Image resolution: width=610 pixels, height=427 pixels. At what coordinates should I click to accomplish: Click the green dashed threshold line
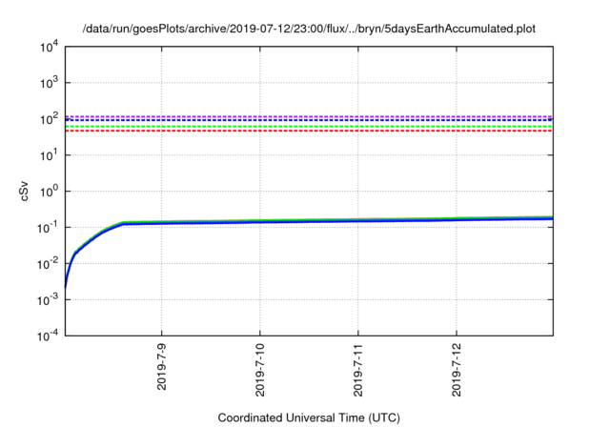click(309, 127)
